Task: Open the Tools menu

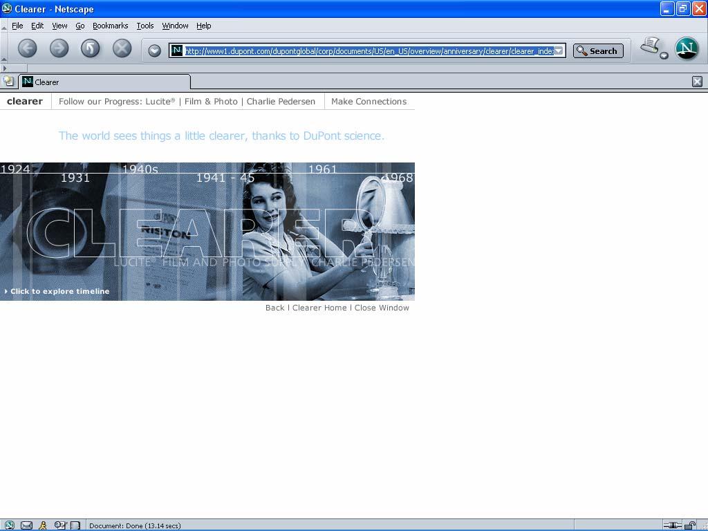Action: click(x=145, y=26)
